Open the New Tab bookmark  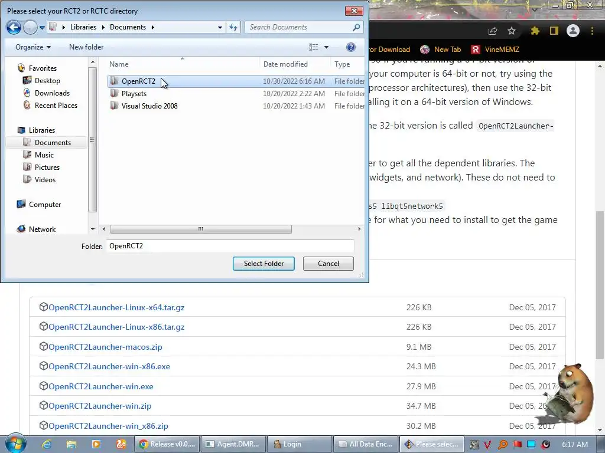pyautogui.click(x=440, y=50)
